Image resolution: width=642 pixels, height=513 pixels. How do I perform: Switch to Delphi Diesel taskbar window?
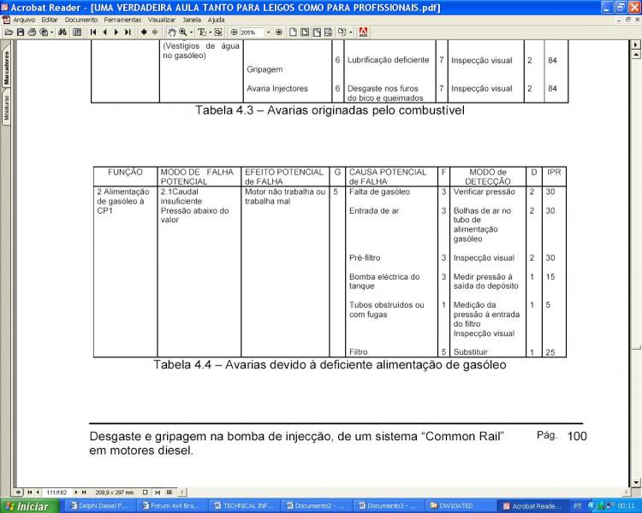tap(99, 506)
